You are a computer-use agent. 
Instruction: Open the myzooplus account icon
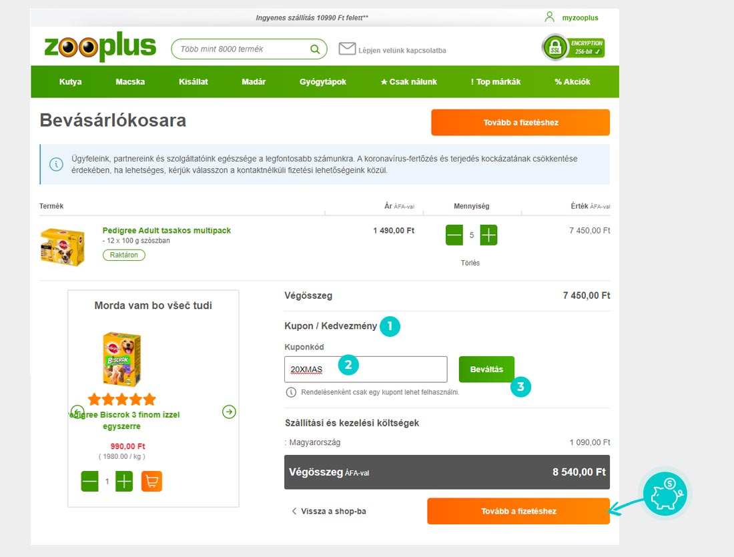point(550,17)
